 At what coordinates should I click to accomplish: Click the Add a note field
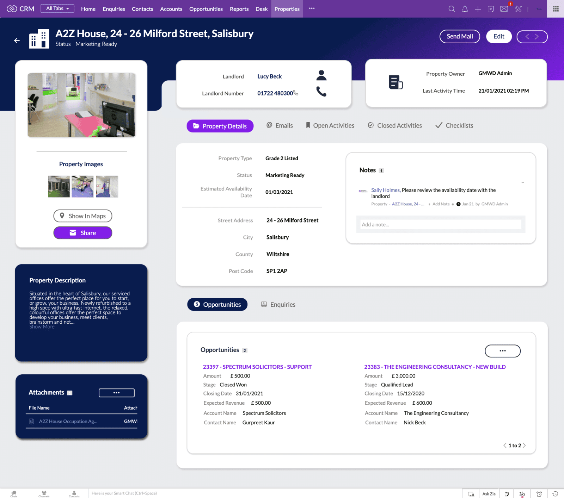pos(440,225)
